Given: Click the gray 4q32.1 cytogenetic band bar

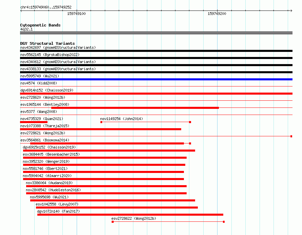Looking at the screenshot, I should pos(156,33).
